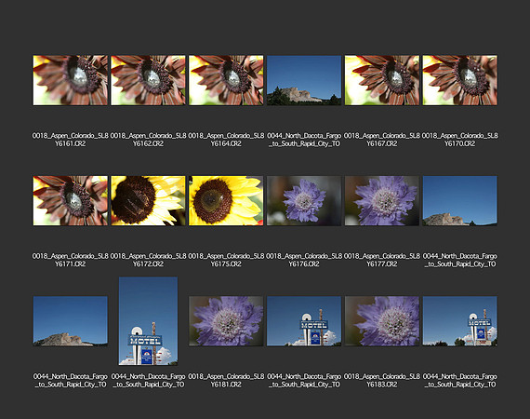Click the file name ending Y6183.CR2
This screenshot has width=530, height=419.
click(382, 381)
